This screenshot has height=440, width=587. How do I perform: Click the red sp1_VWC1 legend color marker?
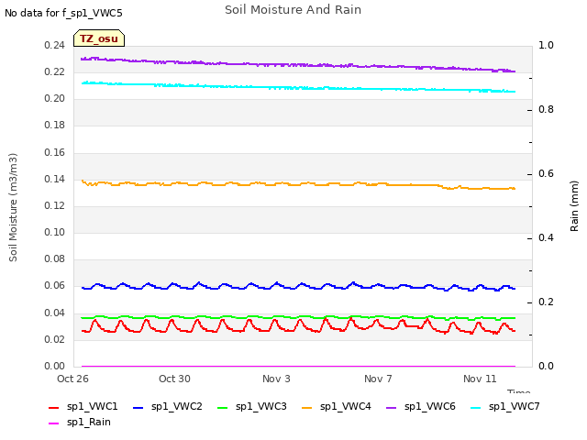tap(54, 407)
